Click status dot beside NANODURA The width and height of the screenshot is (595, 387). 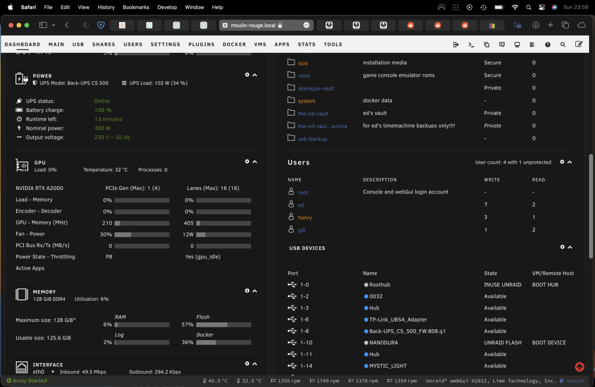(x=366, y=342)
